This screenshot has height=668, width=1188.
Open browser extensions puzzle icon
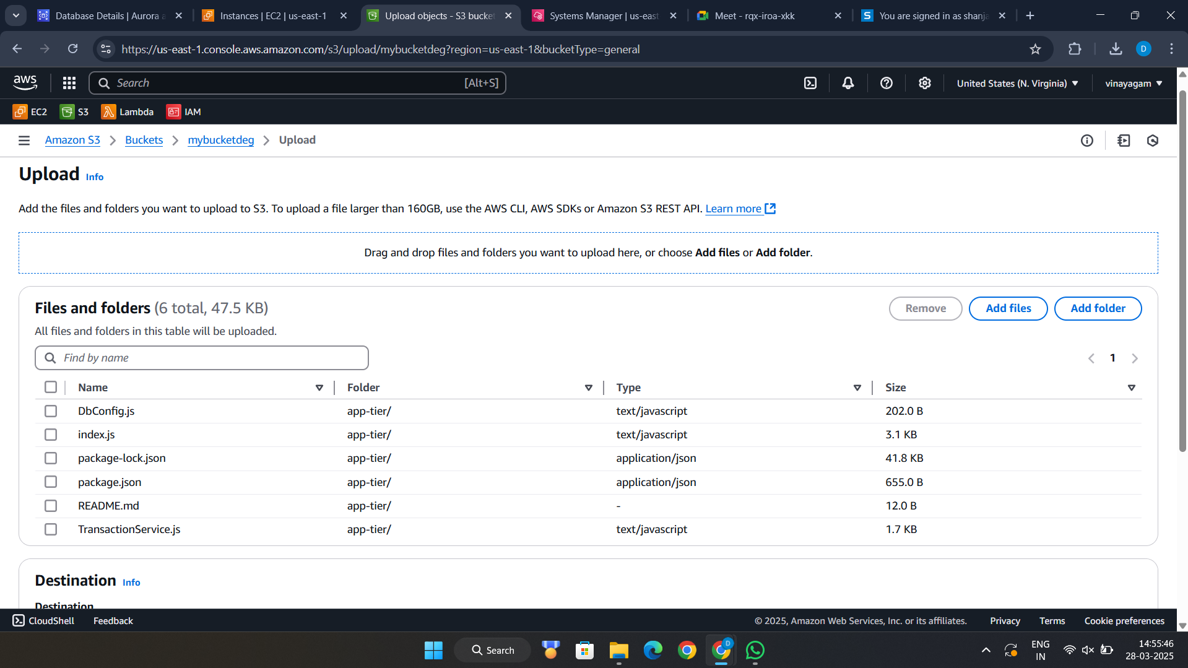tap(1075, 49)
